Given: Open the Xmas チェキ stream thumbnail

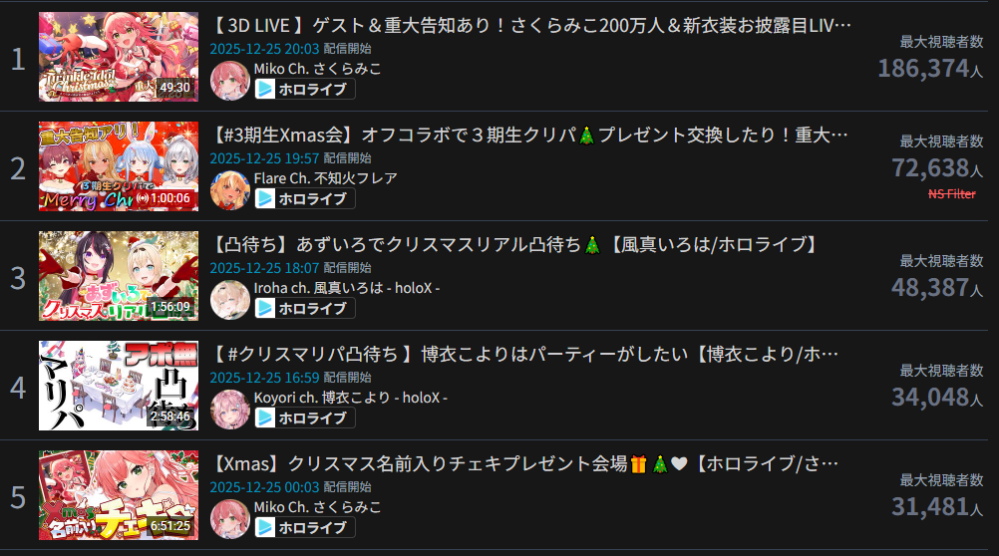Looking at the screenshot, I should pyautogui.click(x=119, y=495).
